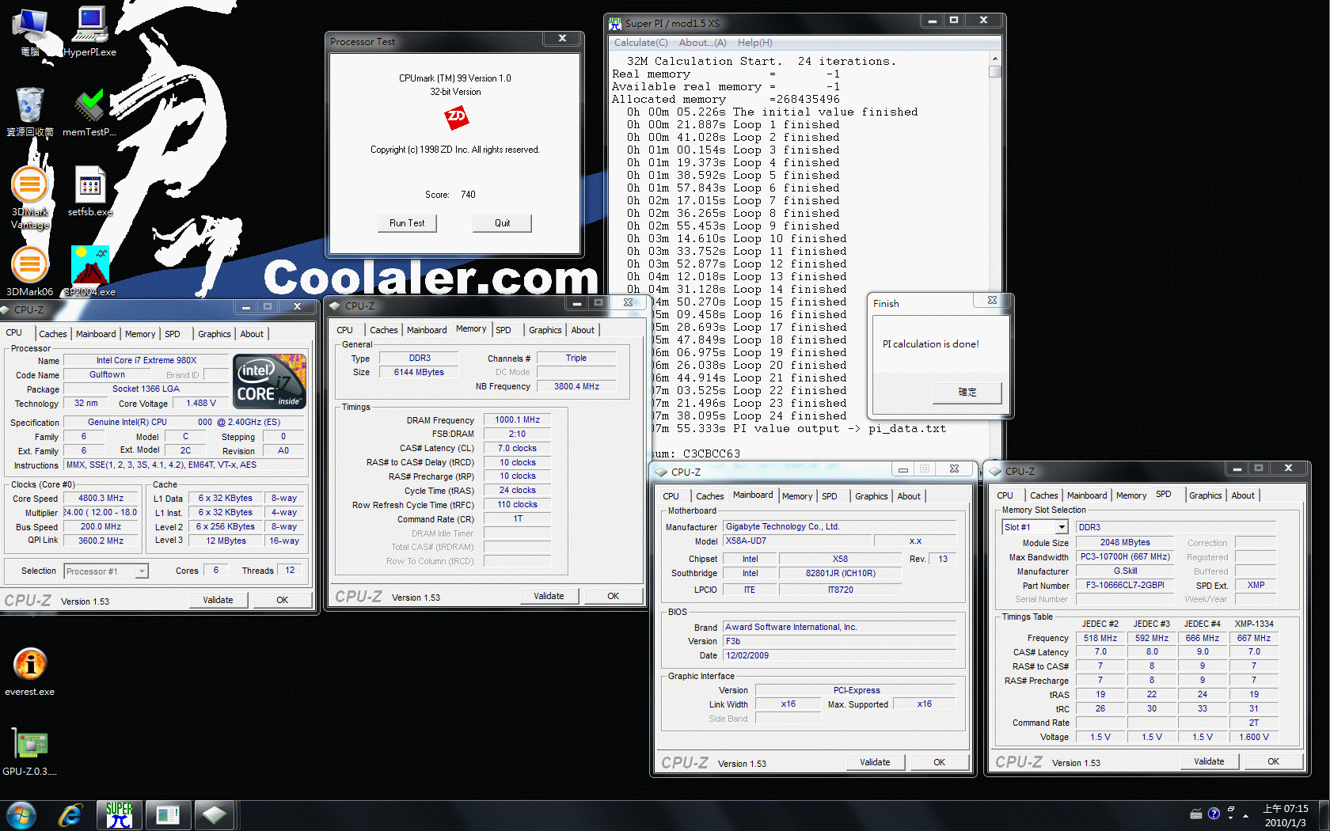This screenshot has width=1330, height=831.
Task: Click Super PI vertical scrollbar thumb
Action: point(995,71)
